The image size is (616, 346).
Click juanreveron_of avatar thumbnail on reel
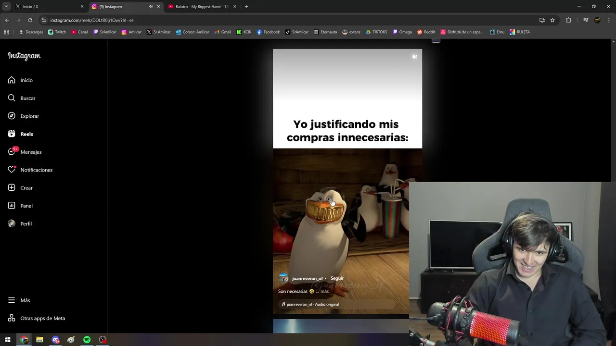coord(283,278)
